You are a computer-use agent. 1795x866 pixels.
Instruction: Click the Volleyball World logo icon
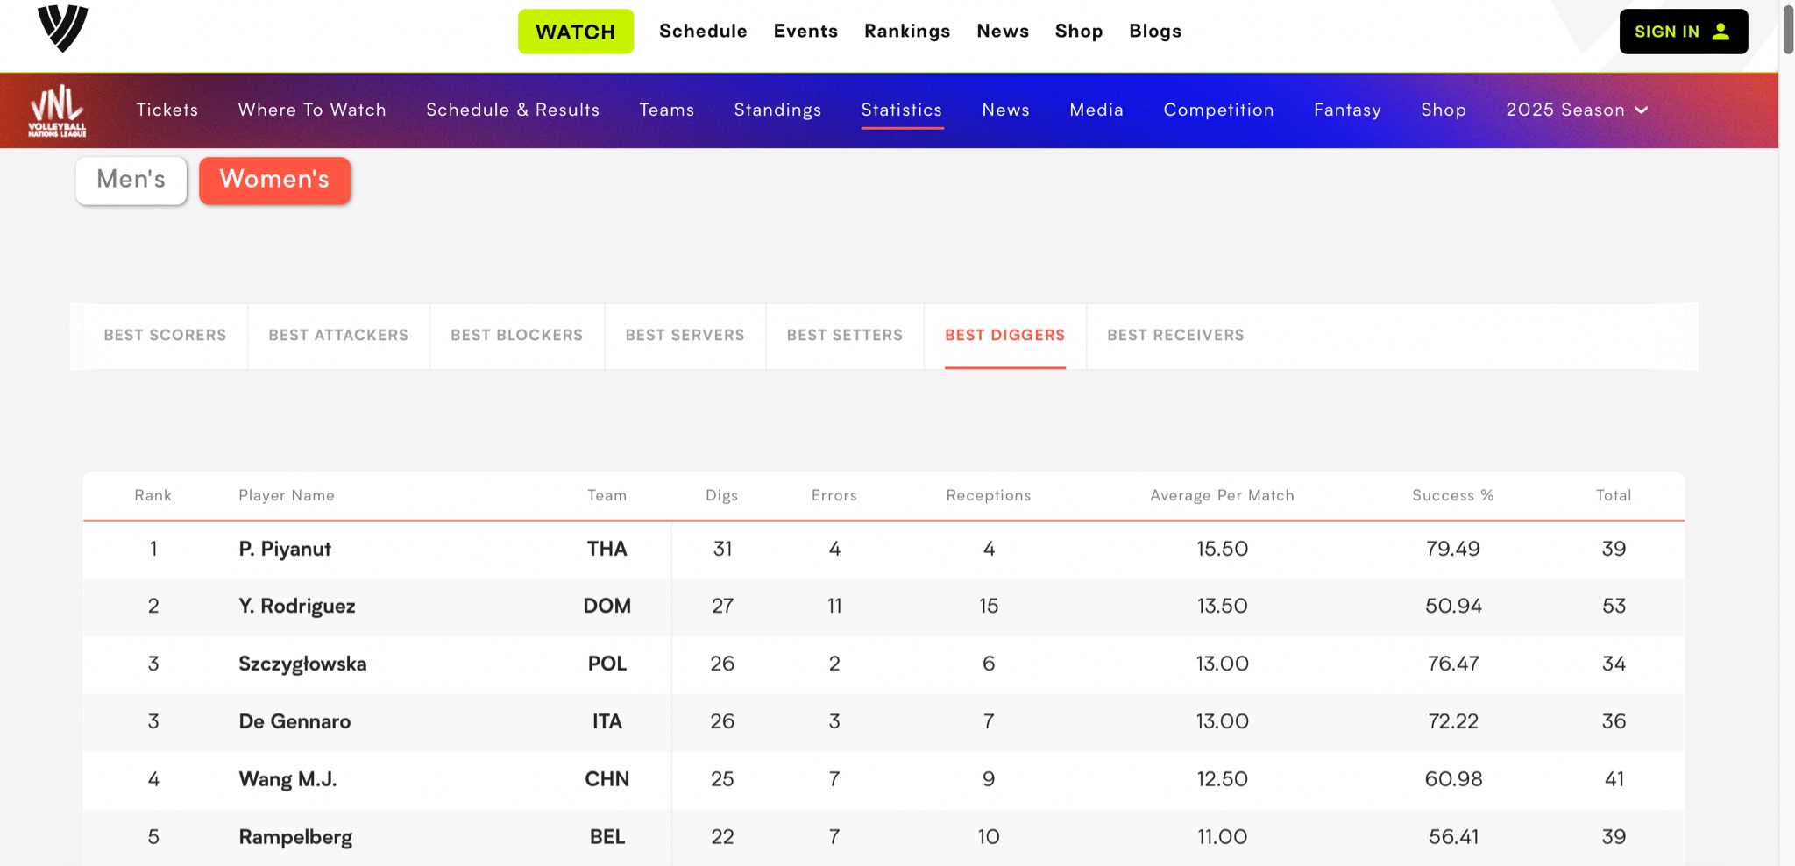click(63, 28)
